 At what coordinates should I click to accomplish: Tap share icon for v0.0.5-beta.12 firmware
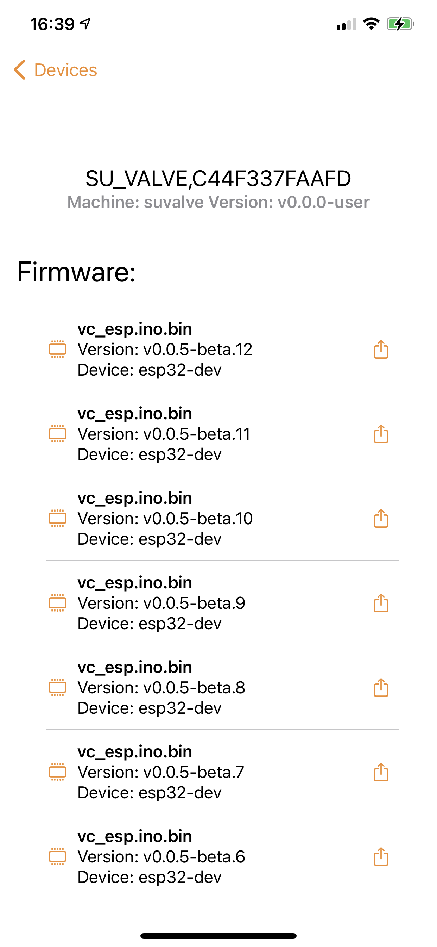pos(381,349)
